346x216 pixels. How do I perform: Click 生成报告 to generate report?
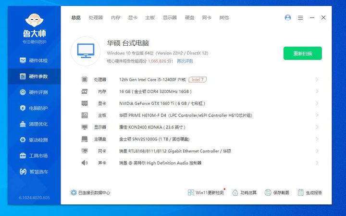[309, 192]
